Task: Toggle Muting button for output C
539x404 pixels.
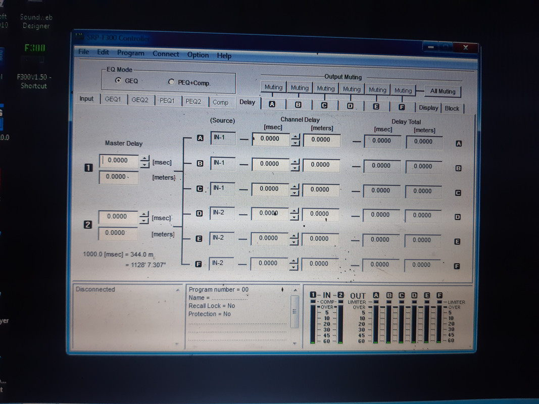Action: tap(326, 89)
